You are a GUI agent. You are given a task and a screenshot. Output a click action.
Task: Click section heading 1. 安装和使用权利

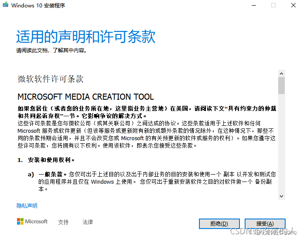(46, 160)
